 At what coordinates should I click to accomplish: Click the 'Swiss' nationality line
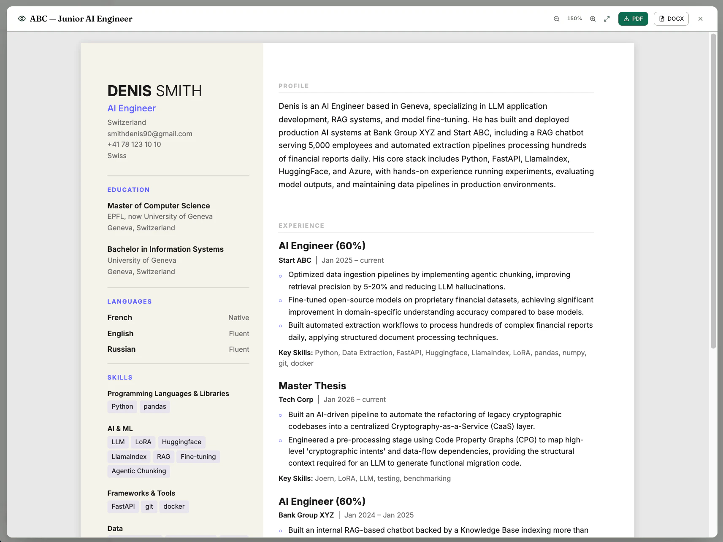tap(117, 156)
